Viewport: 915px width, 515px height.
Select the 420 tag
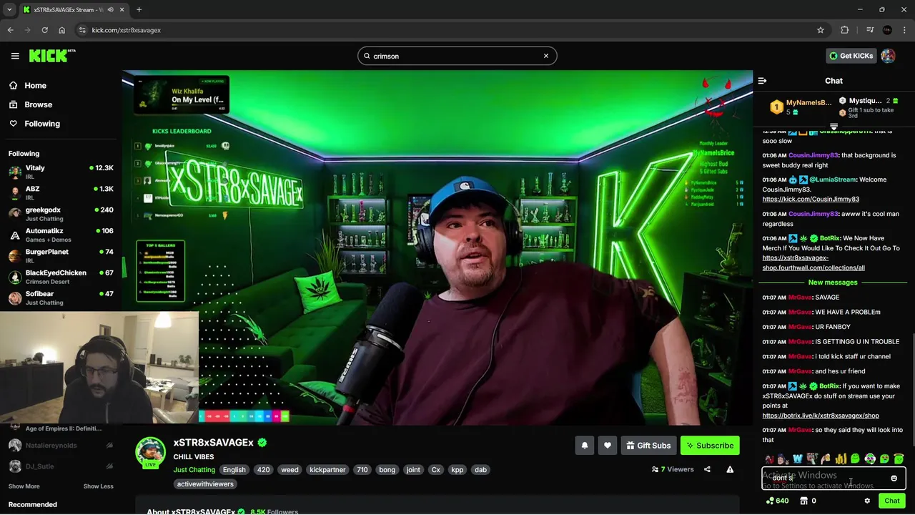(x=263, y=470)
